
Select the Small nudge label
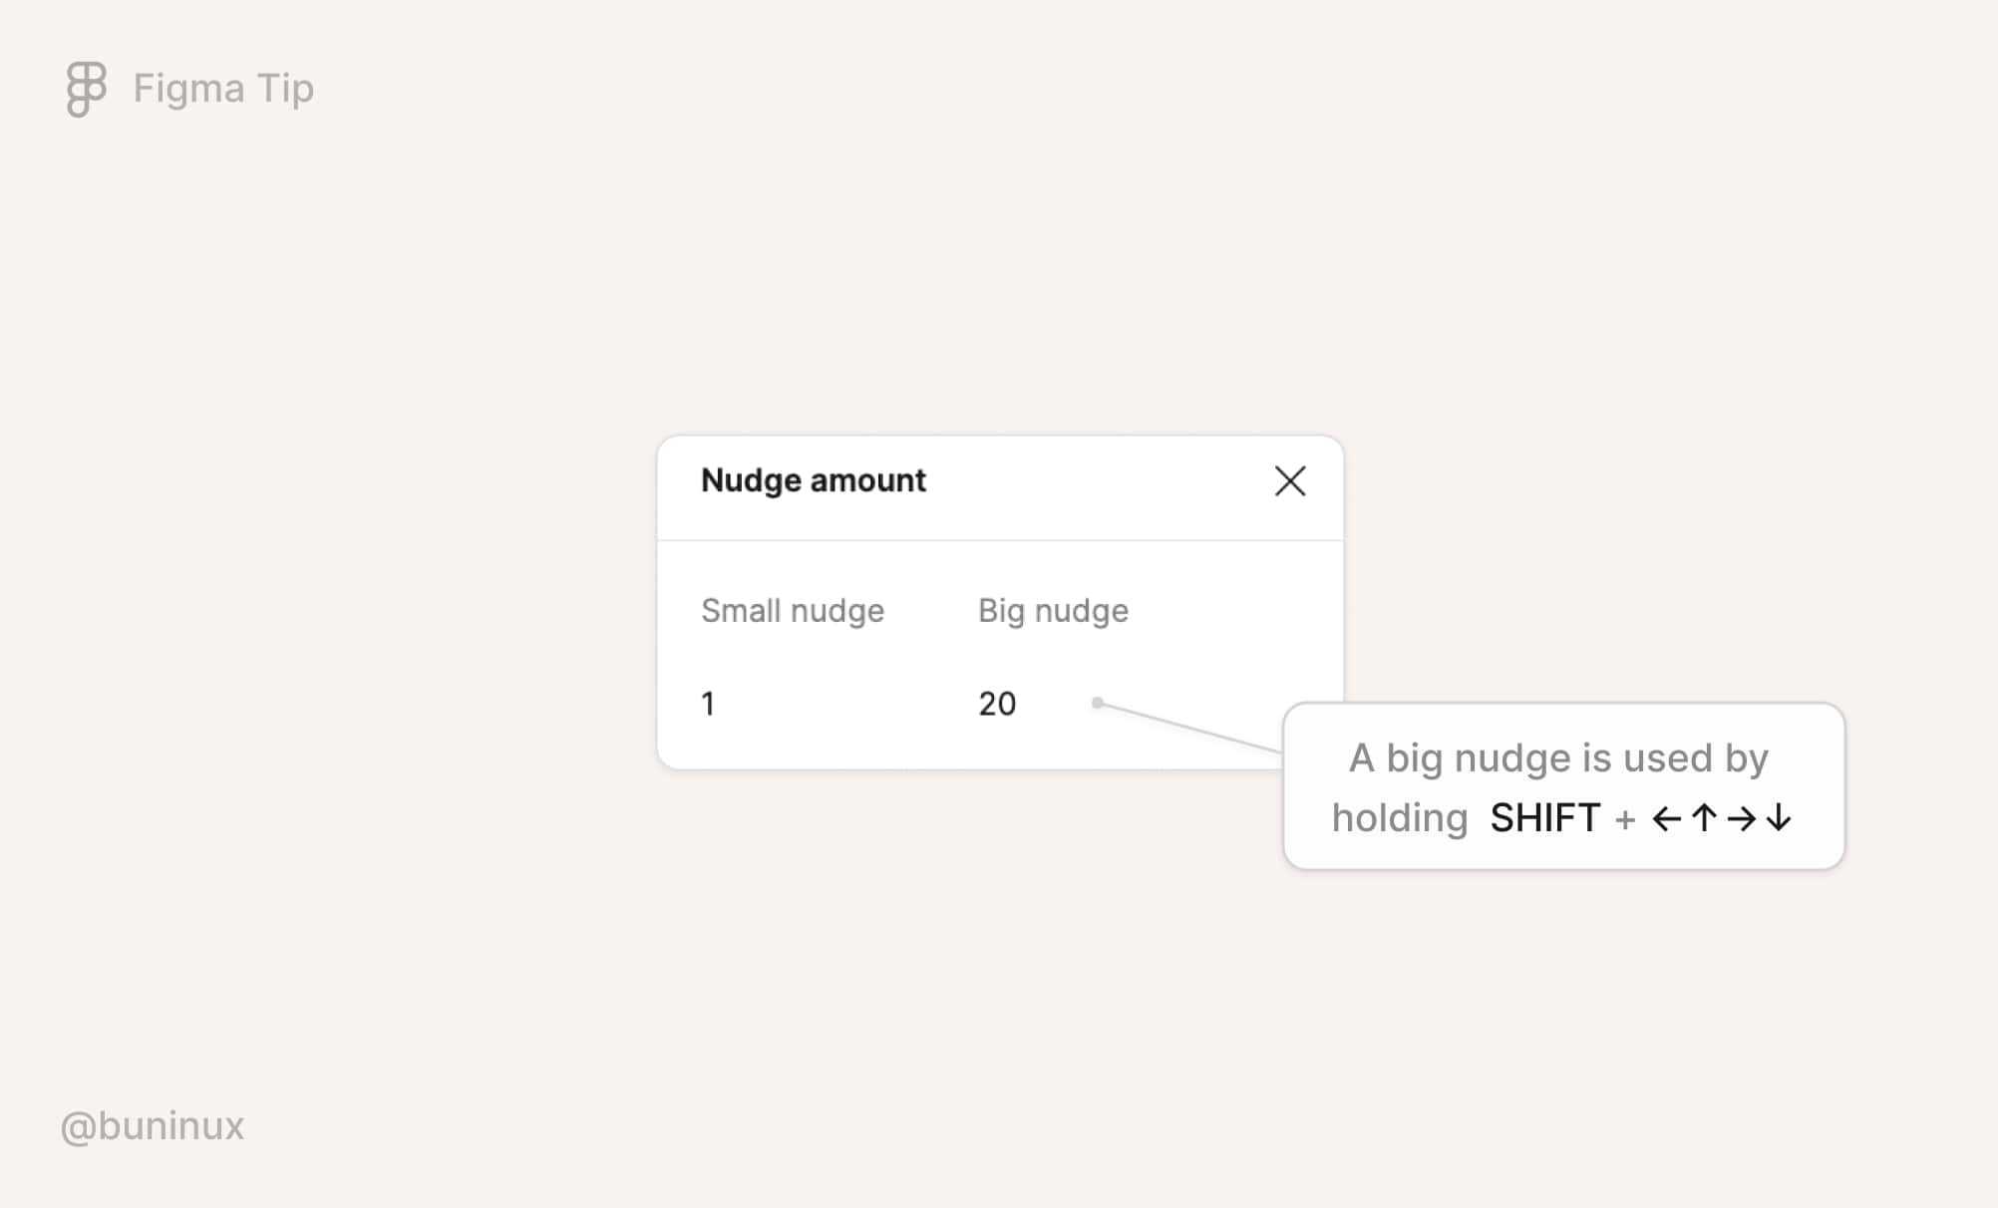coord(792,610)
